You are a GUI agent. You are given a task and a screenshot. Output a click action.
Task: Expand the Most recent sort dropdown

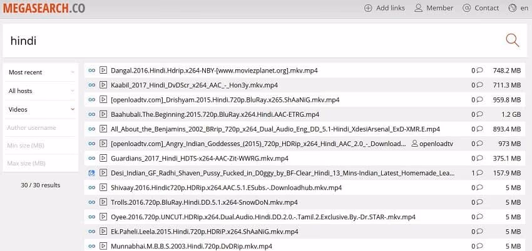pyautogui.click(x=41, y=72)
